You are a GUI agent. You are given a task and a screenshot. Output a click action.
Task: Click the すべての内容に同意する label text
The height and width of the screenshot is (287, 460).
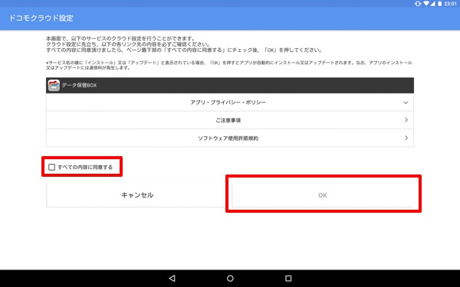pyautogui.click(x=85, y=167)
